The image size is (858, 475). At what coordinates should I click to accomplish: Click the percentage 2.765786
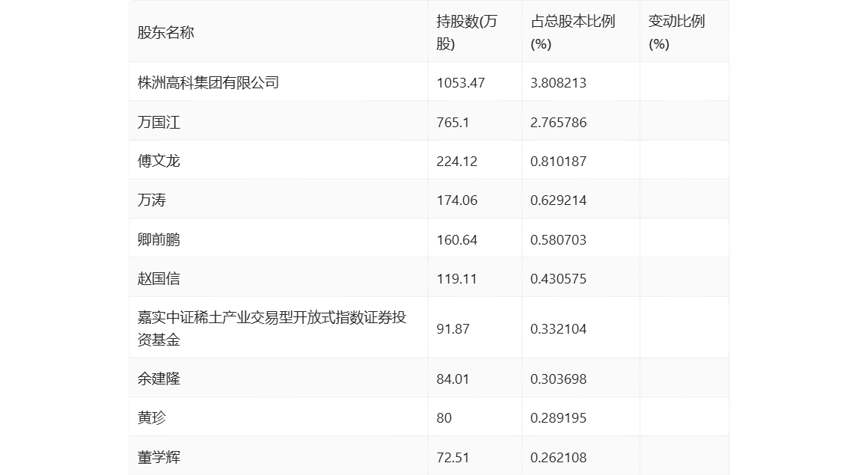(558, 122)
